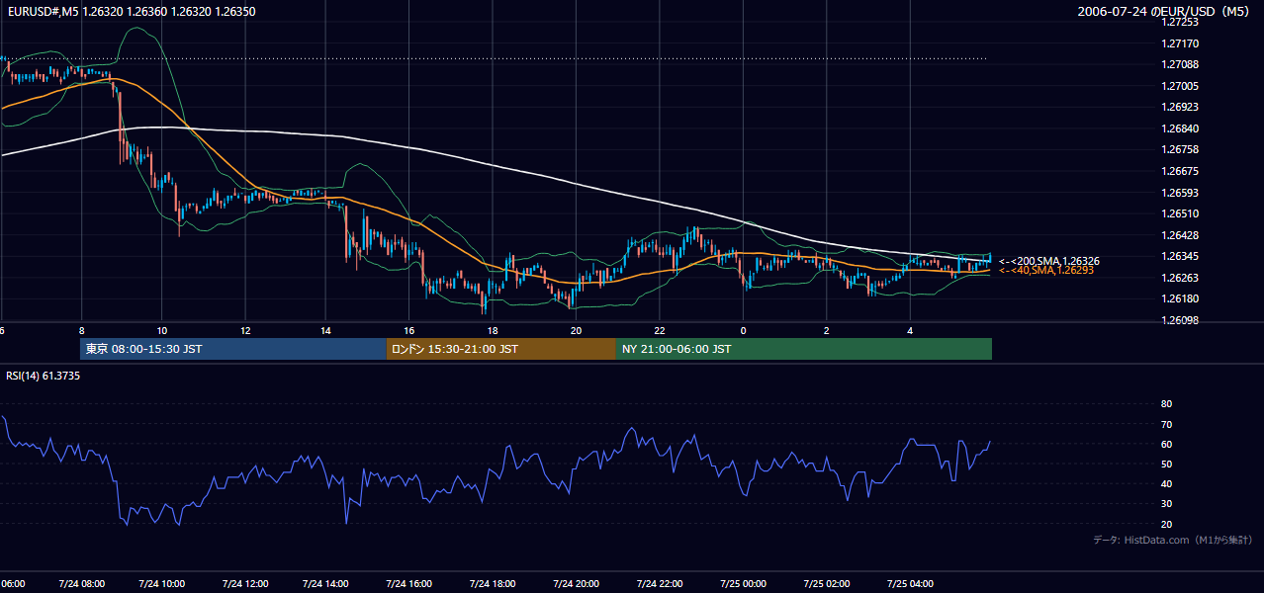Click the 7/24 20:00 time label
Viewport: 1264px width, 593px height.
[577, 584]
